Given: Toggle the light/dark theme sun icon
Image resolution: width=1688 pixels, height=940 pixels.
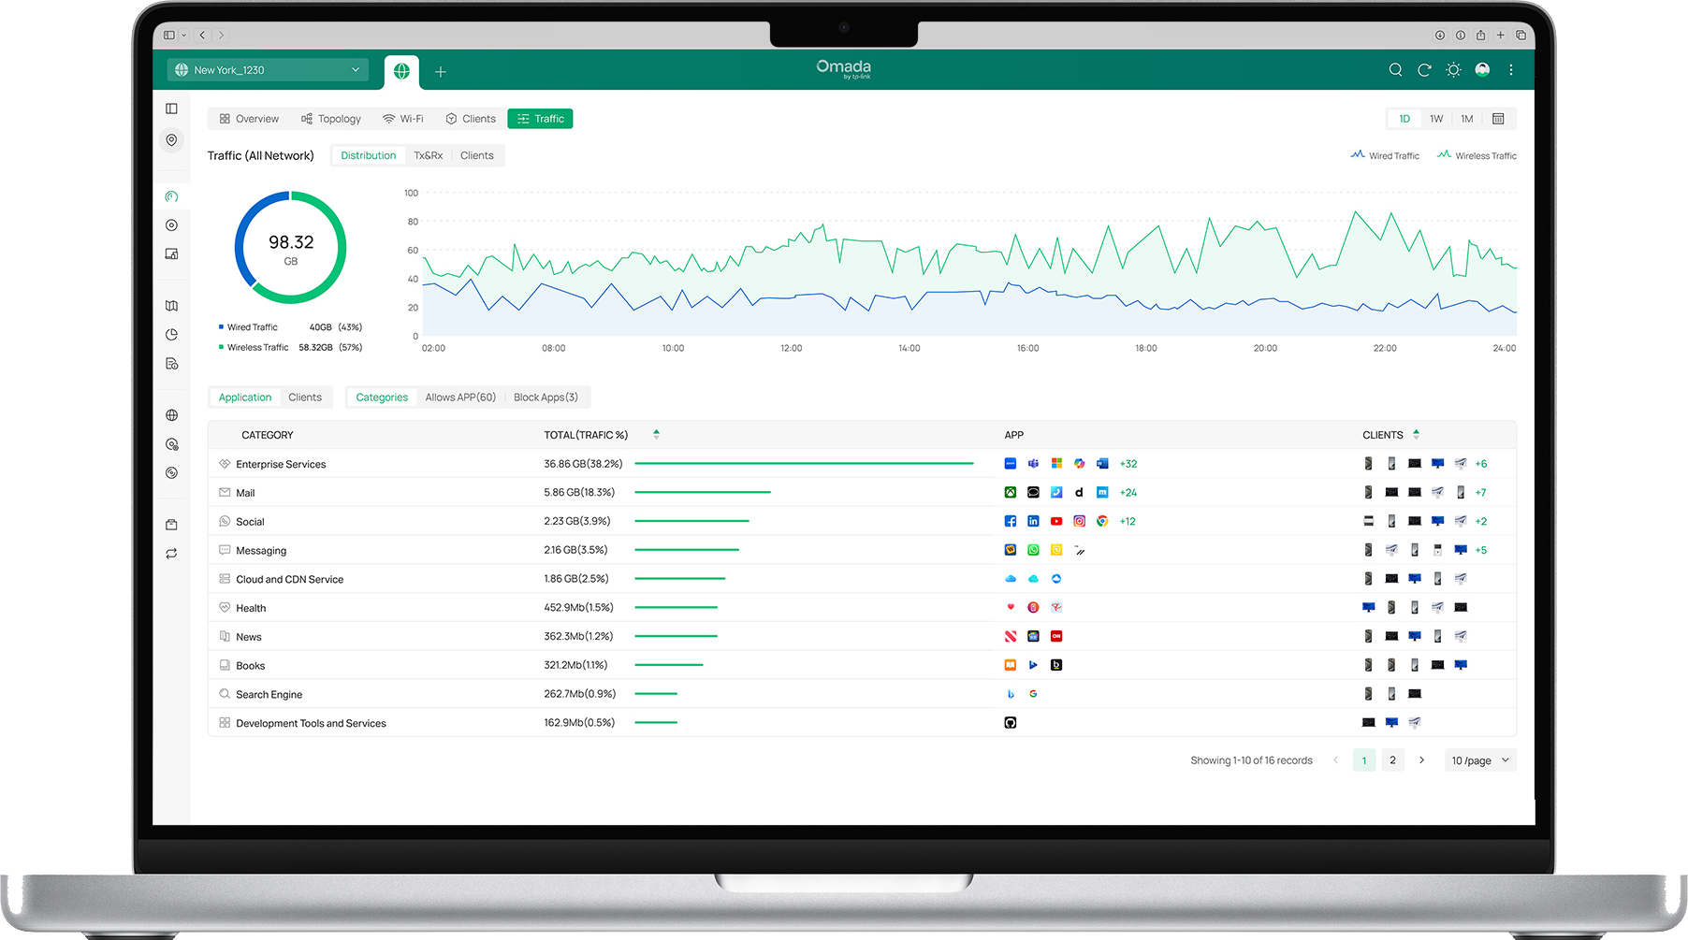Looking at the screenshot, I should point(1453,70).
